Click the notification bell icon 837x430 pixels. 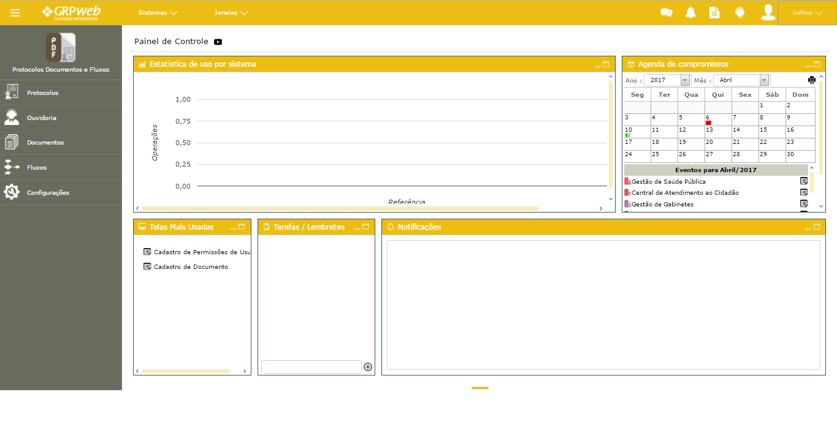pyautogui.click(x=690, y=13)
